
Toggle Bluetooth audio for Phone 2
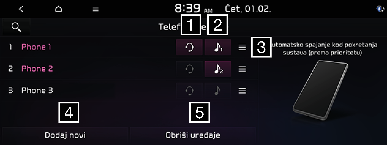[x=218, y=69]
